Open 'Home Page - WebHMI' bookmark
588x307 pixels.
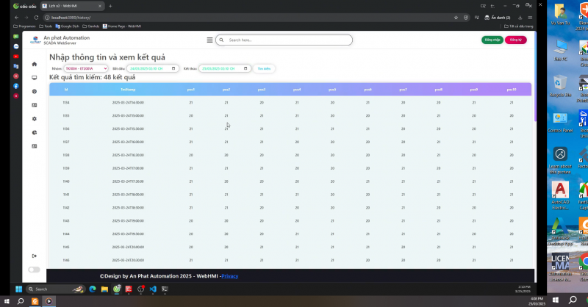[122, 26]
